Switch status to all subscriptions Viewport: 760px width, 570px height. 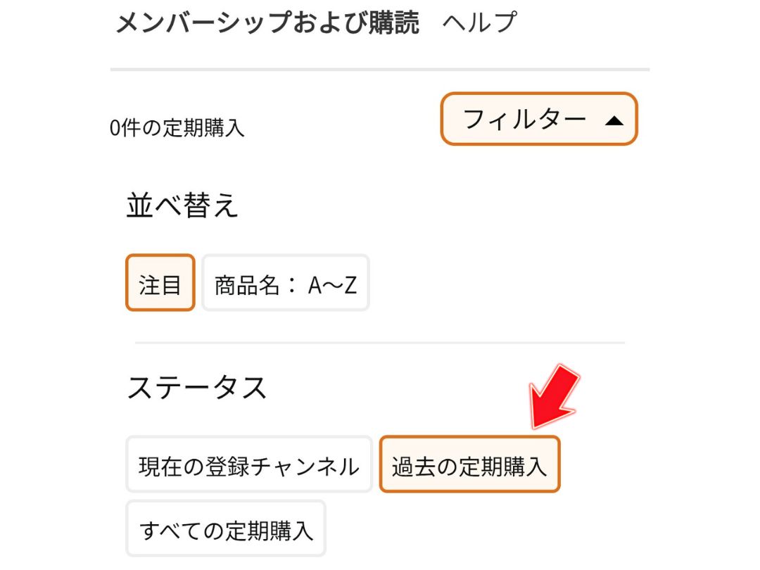point(226,528)
